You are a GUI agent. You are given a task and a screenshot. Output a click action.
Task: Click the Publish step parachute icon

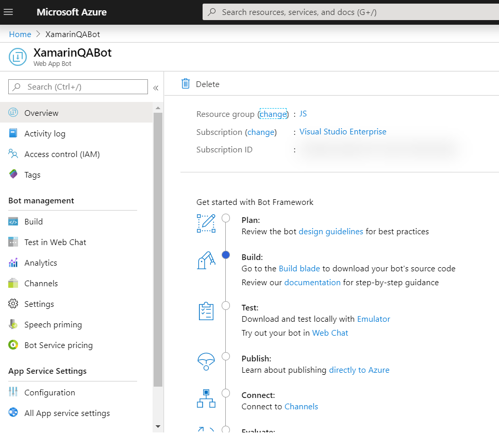tap(206, 361)
